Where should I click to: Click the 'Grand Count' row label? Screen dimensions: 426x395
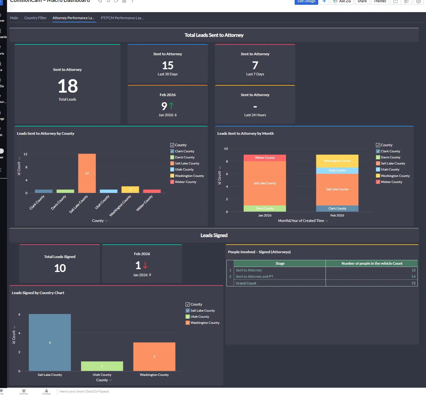[246, 283]
